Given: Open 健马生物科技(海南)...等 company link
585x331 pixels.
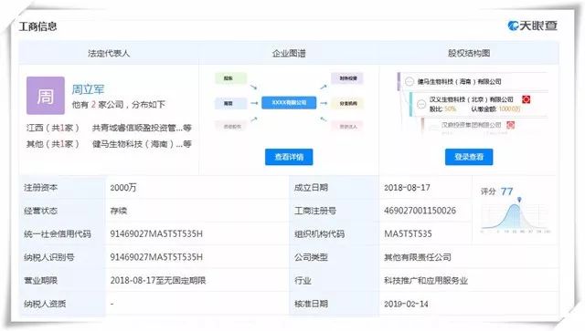Looking at the screenshot, I should click(142, 144).
